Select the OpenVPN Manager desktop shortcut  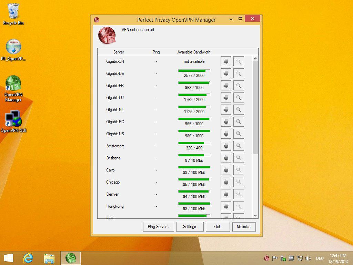coord(13,89)
